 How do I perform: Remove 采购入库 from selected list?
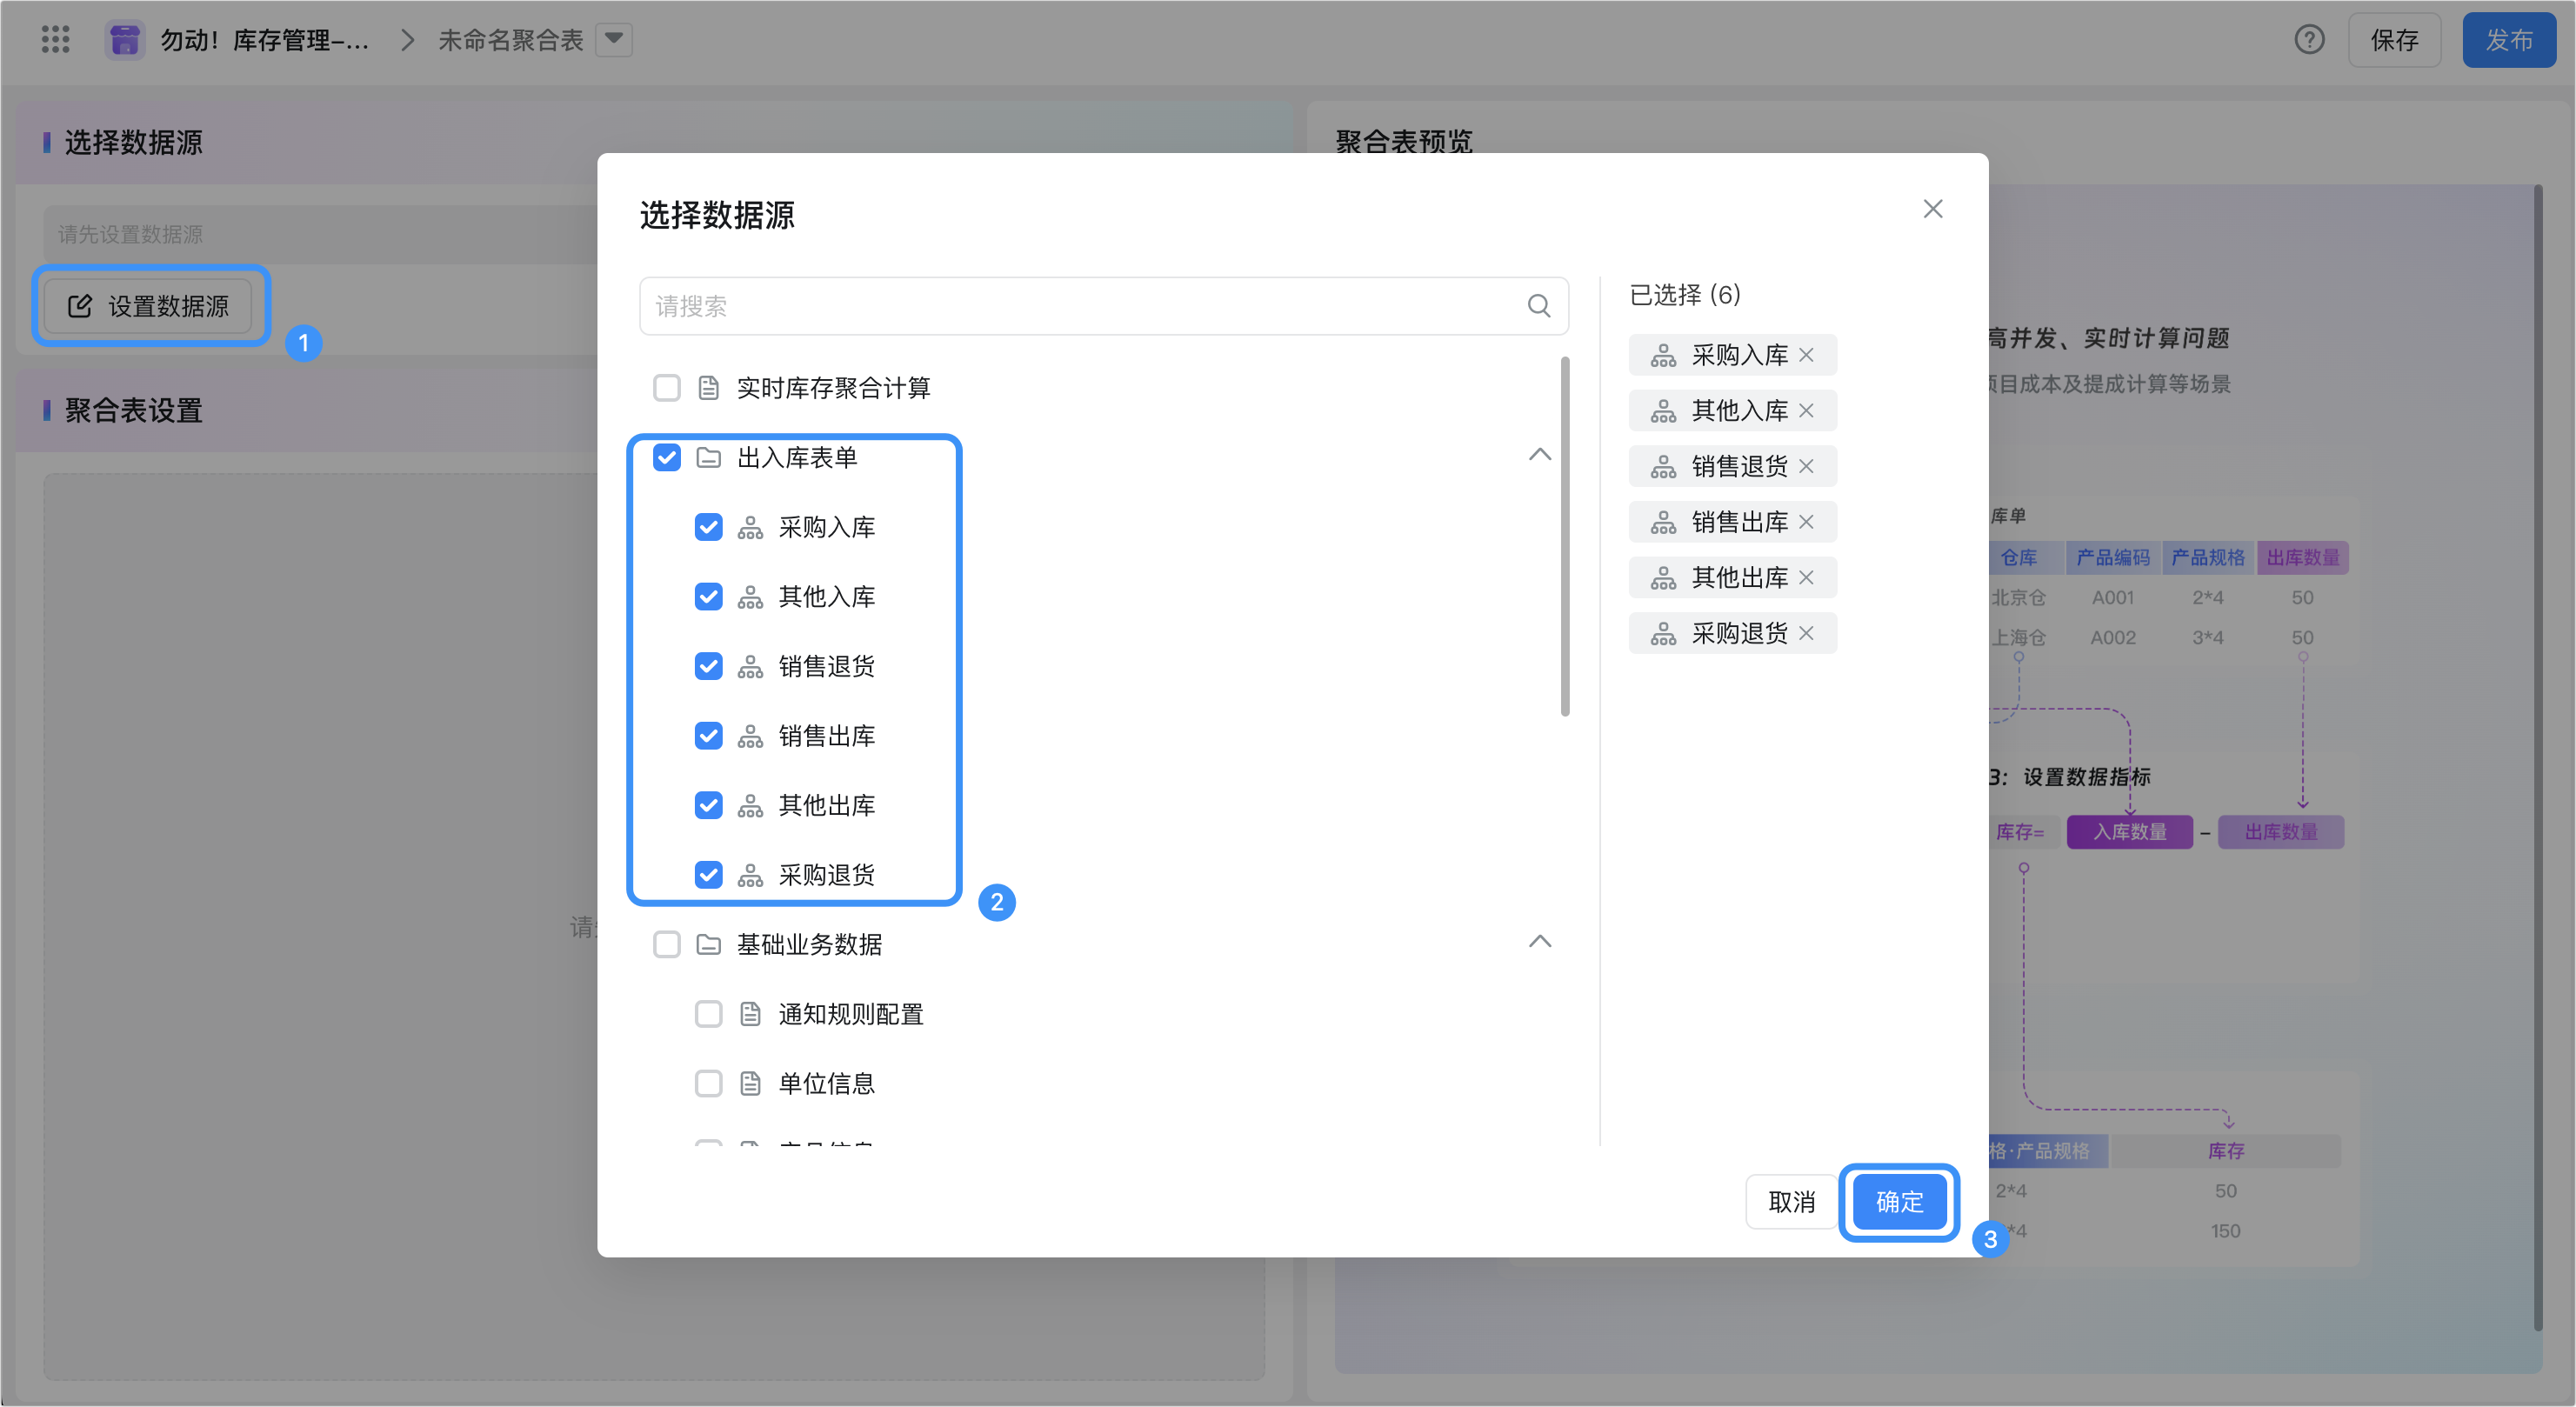tap(1805, 355)
